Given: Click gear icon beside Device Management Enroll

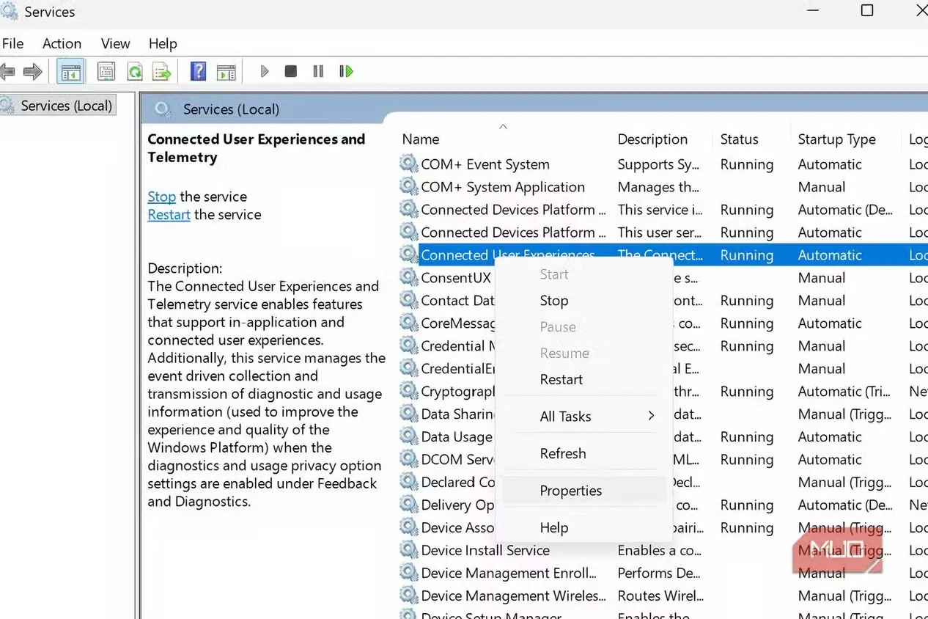Looking at the screenshot, I should pos(408,573).
